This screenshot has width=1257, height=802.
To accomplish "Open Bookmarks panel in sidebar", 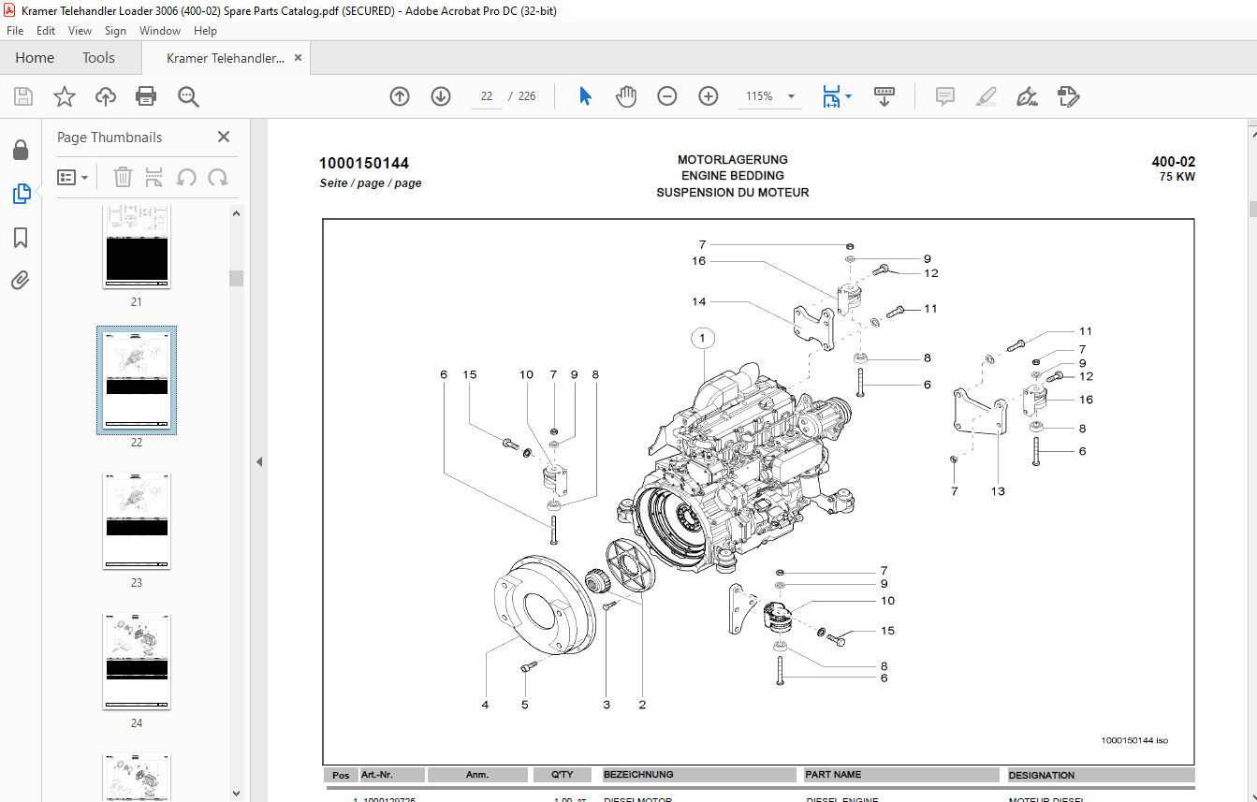I will 21,238.
